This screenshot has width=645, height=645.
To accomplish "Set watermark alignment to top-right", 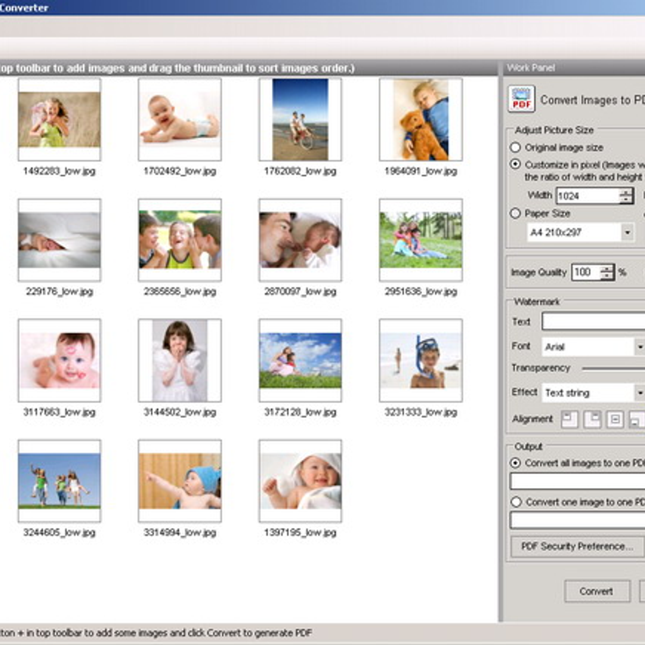I will pyautogui.click(x=592, y=419).
